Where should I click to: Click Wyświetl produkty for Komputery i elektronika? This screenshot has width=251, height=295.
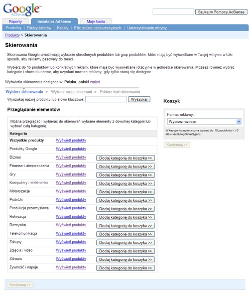[71, 183]
